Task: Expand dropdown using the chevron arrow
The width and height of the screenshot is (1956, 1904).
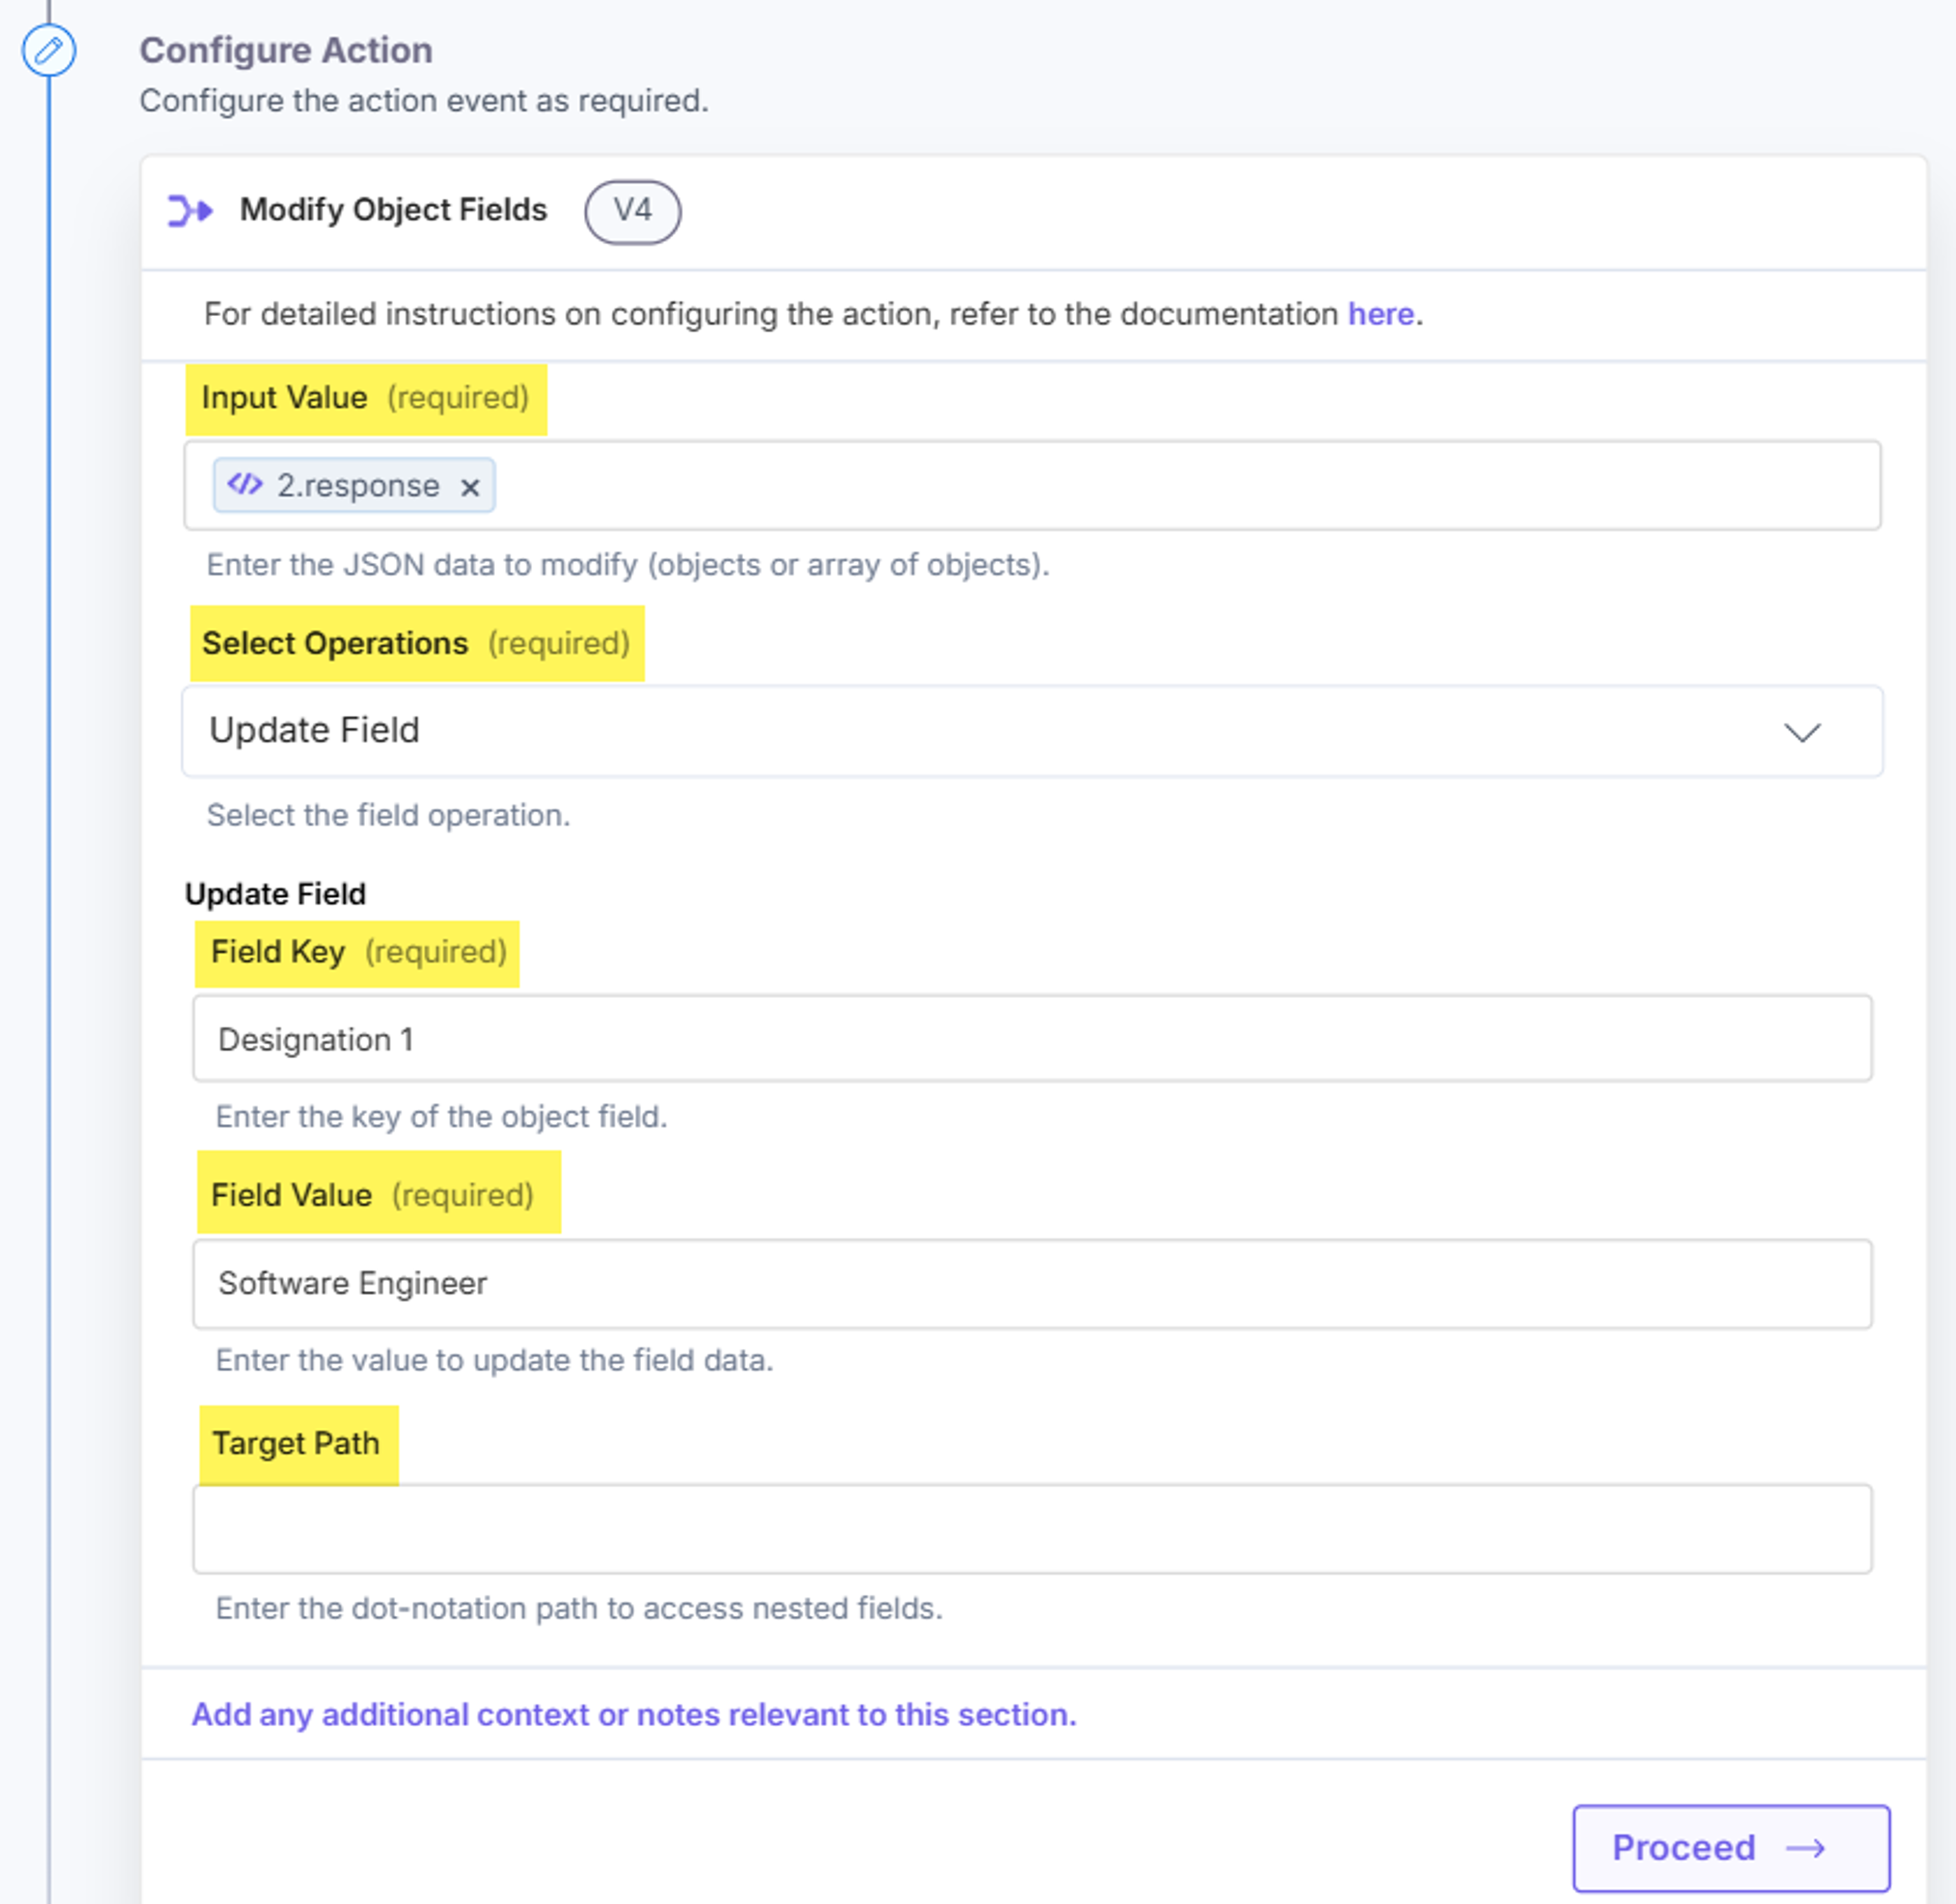Action: point(1802,732)
